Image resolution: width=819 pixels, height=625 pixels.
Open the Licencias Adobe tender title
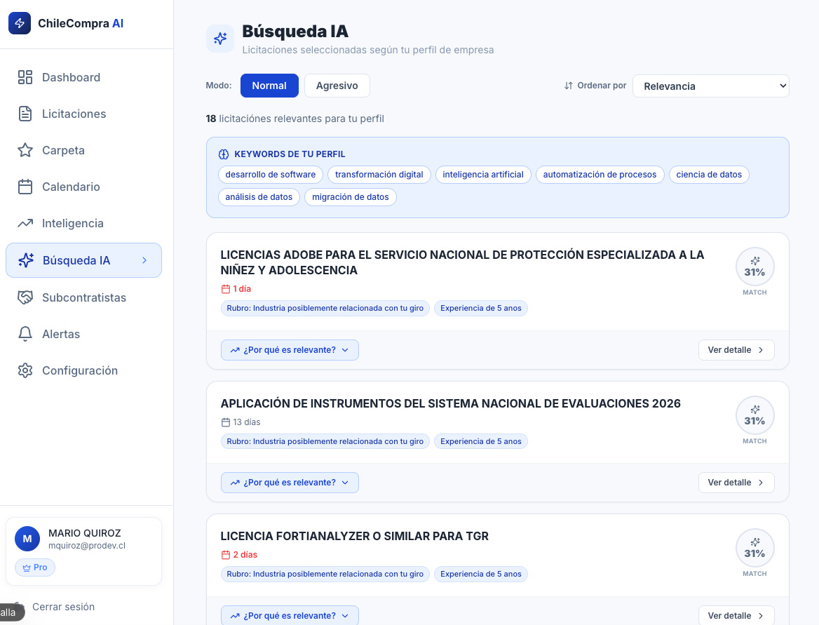(462, 262)
